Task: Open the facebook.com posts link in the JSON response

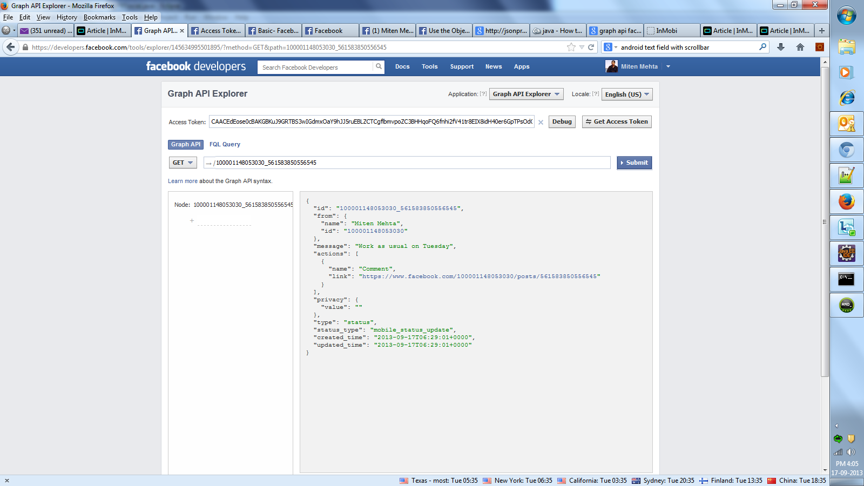Action: [480, 276]
